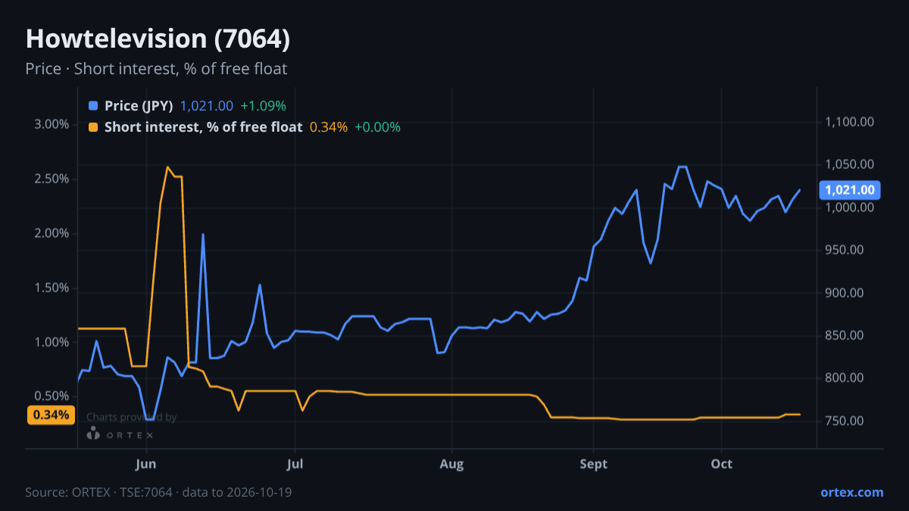The height and width of the screenshot is (511, 909).
Task: Click the Jul x-axis label
Action: coord(295,464)
